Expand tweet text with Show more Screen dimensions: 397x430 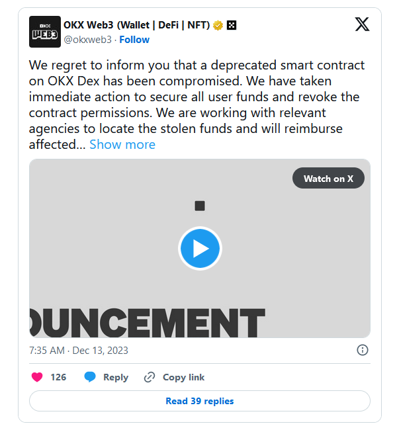[x=122, y=144]
